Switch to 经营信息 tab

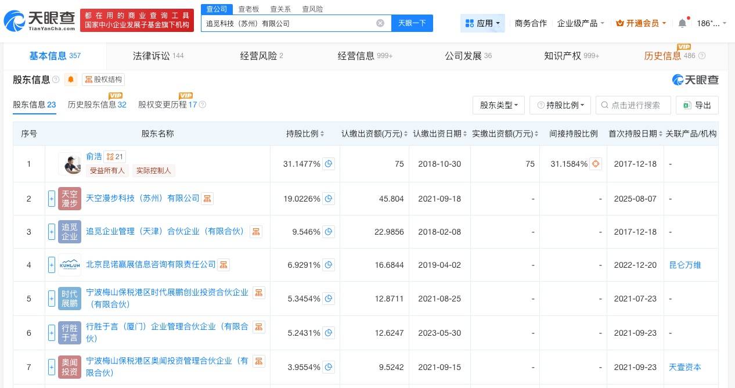pyautogui.click(x=365, y=56)
